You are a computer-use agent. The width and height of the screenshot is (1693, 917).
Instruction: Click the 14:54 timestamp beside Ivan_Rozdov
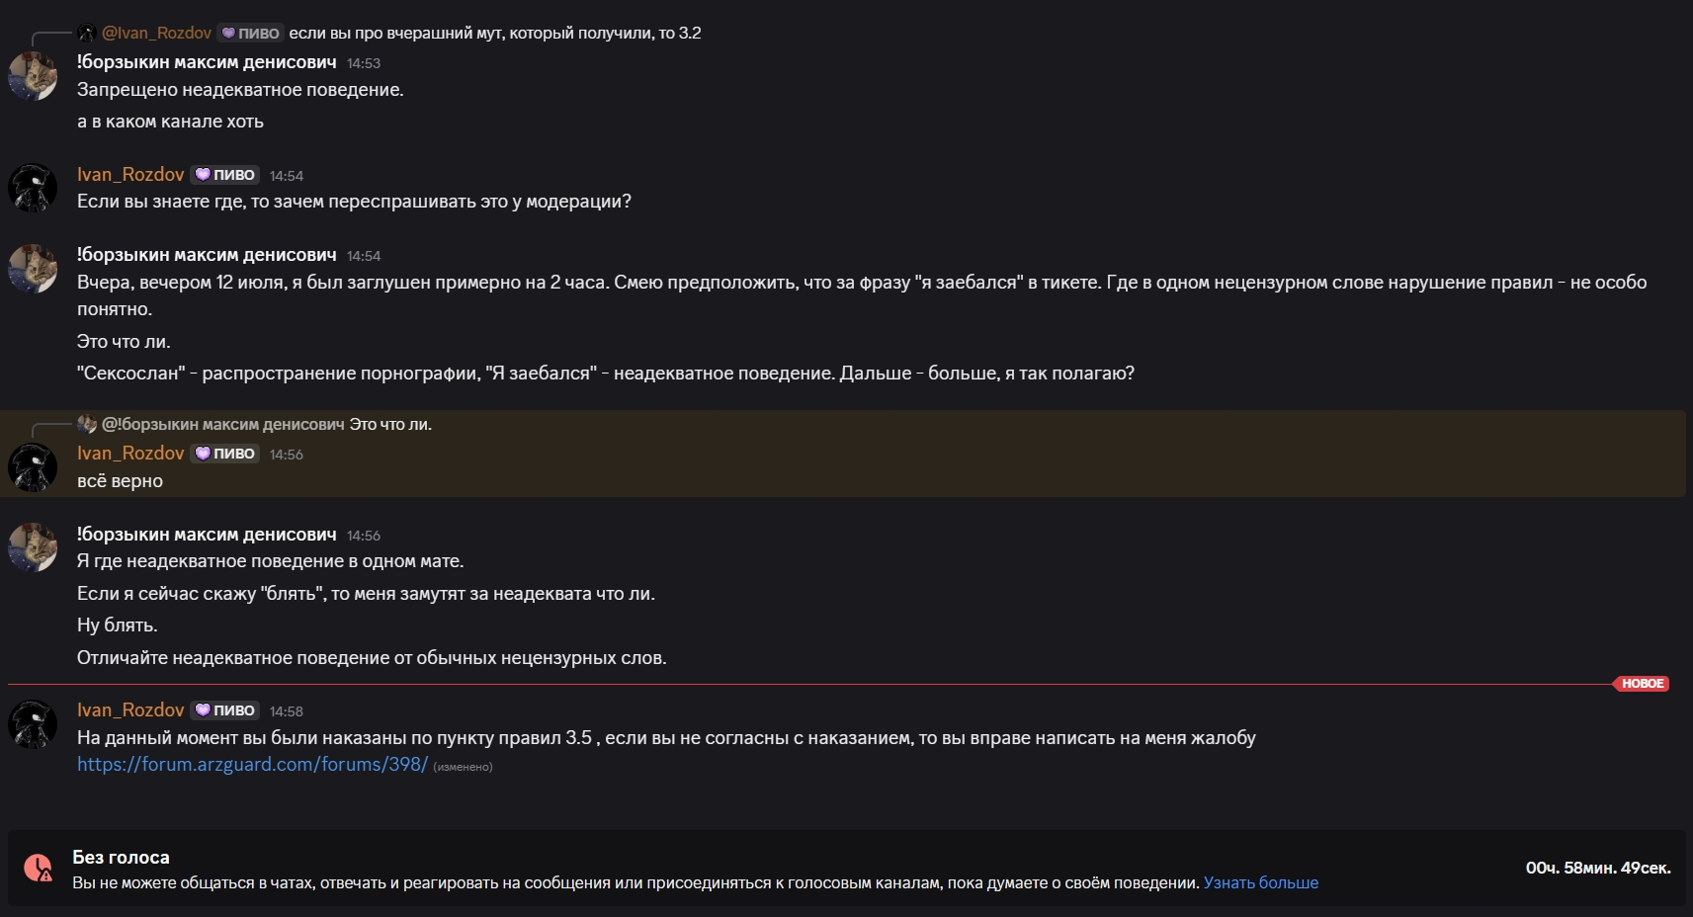pyautogui.click(x=287, y=176)
